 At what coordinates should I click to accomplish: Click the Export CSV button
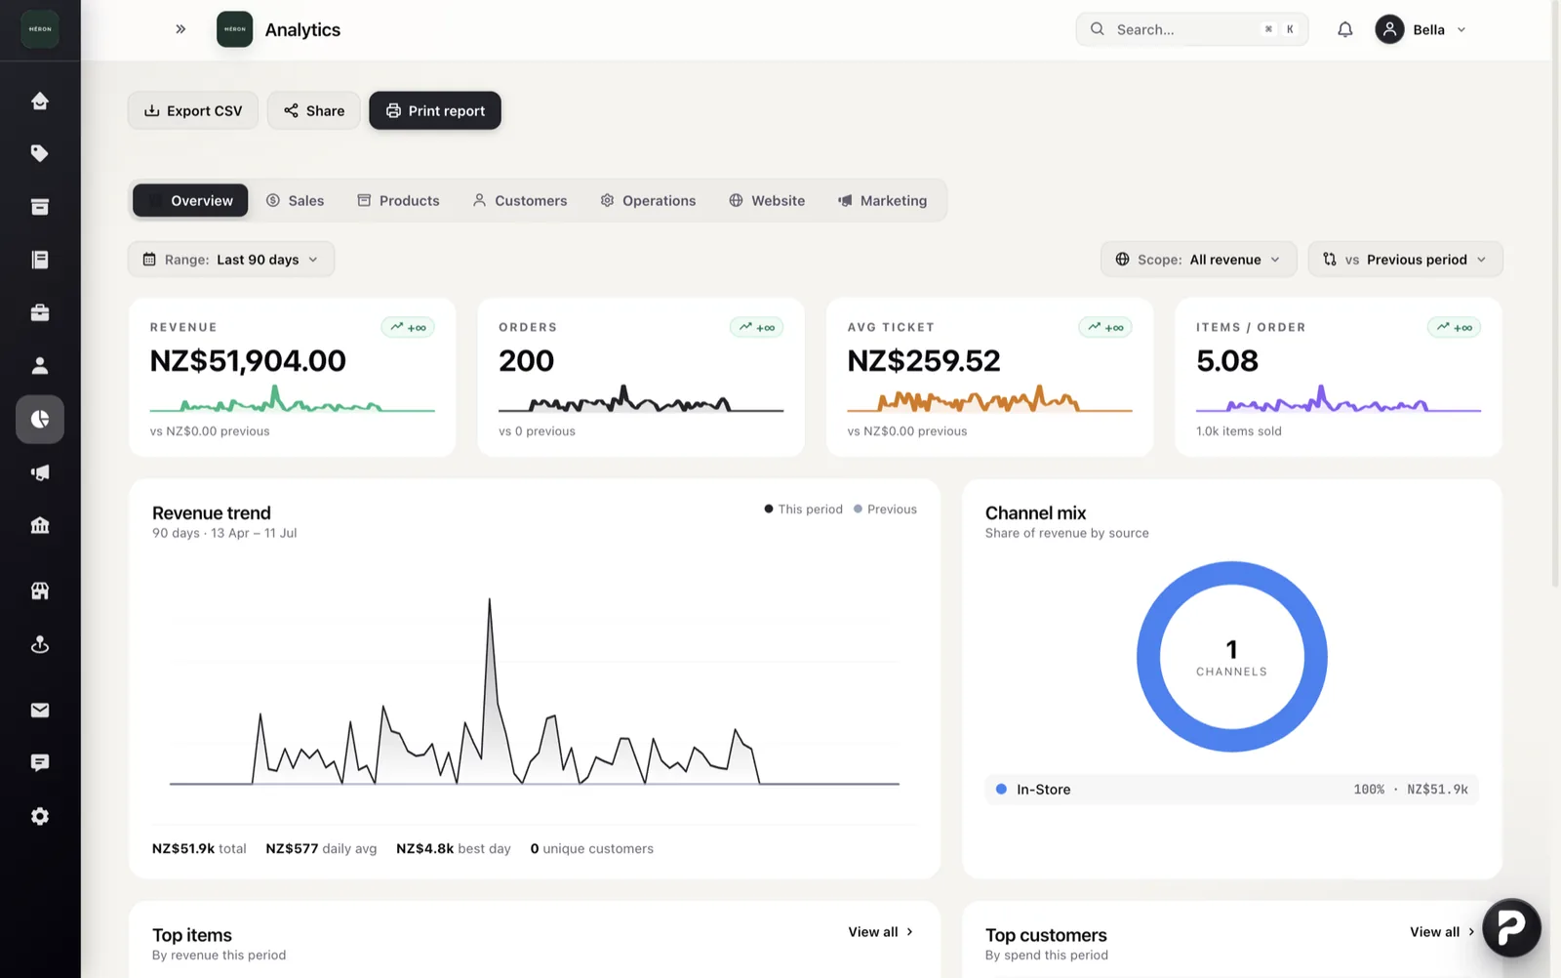pos(193,110)
